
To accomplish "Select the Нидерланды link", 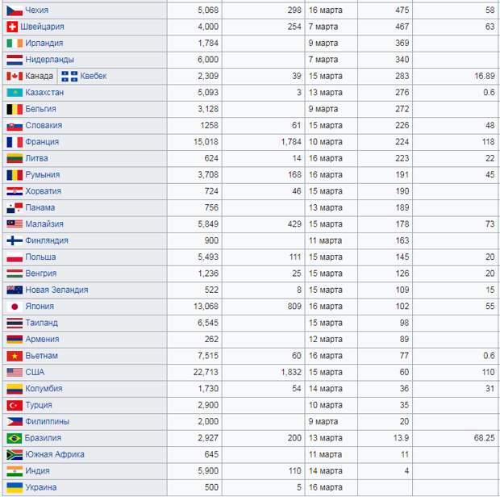I will tap(49, 60).
